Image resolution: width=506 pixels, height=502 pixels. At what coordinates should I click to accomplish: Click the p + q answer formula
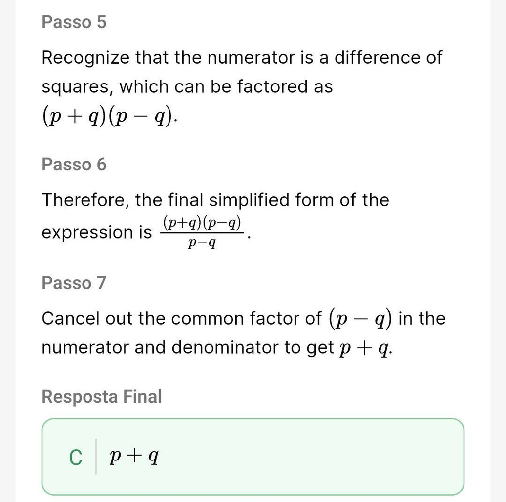coord(134,457)
